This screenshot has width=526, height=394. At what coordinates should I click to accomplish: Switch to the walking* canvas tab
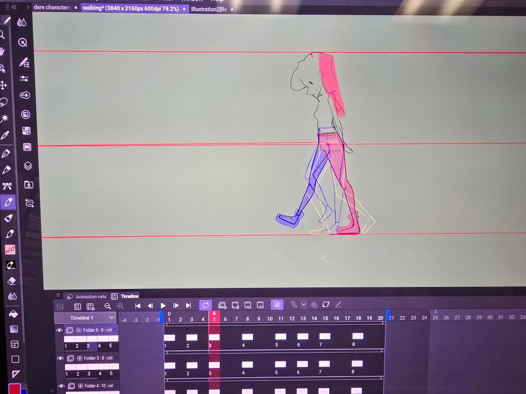pos(130,8)
